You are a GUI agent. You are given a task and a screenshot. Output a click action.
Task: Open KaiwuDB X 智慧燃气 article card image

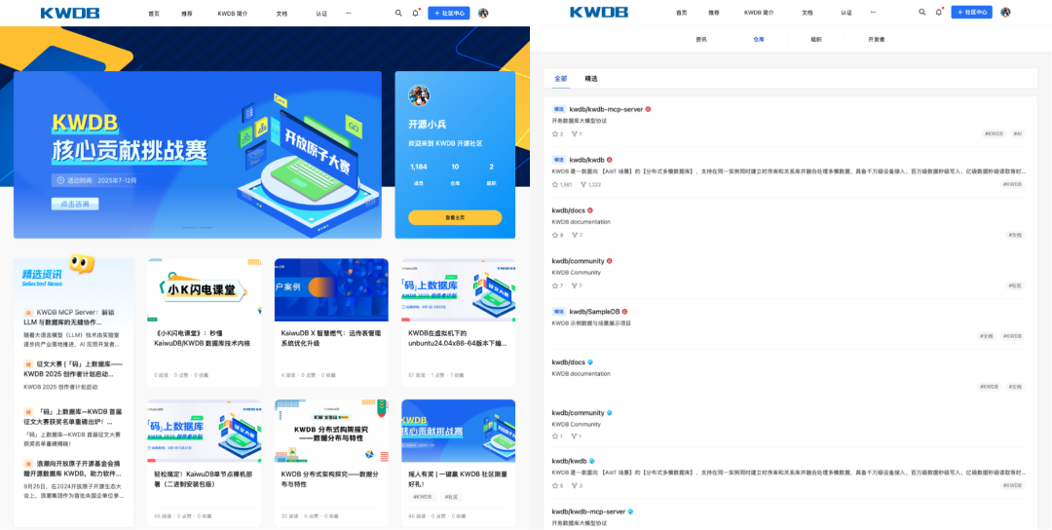click(x=331, y=289)
